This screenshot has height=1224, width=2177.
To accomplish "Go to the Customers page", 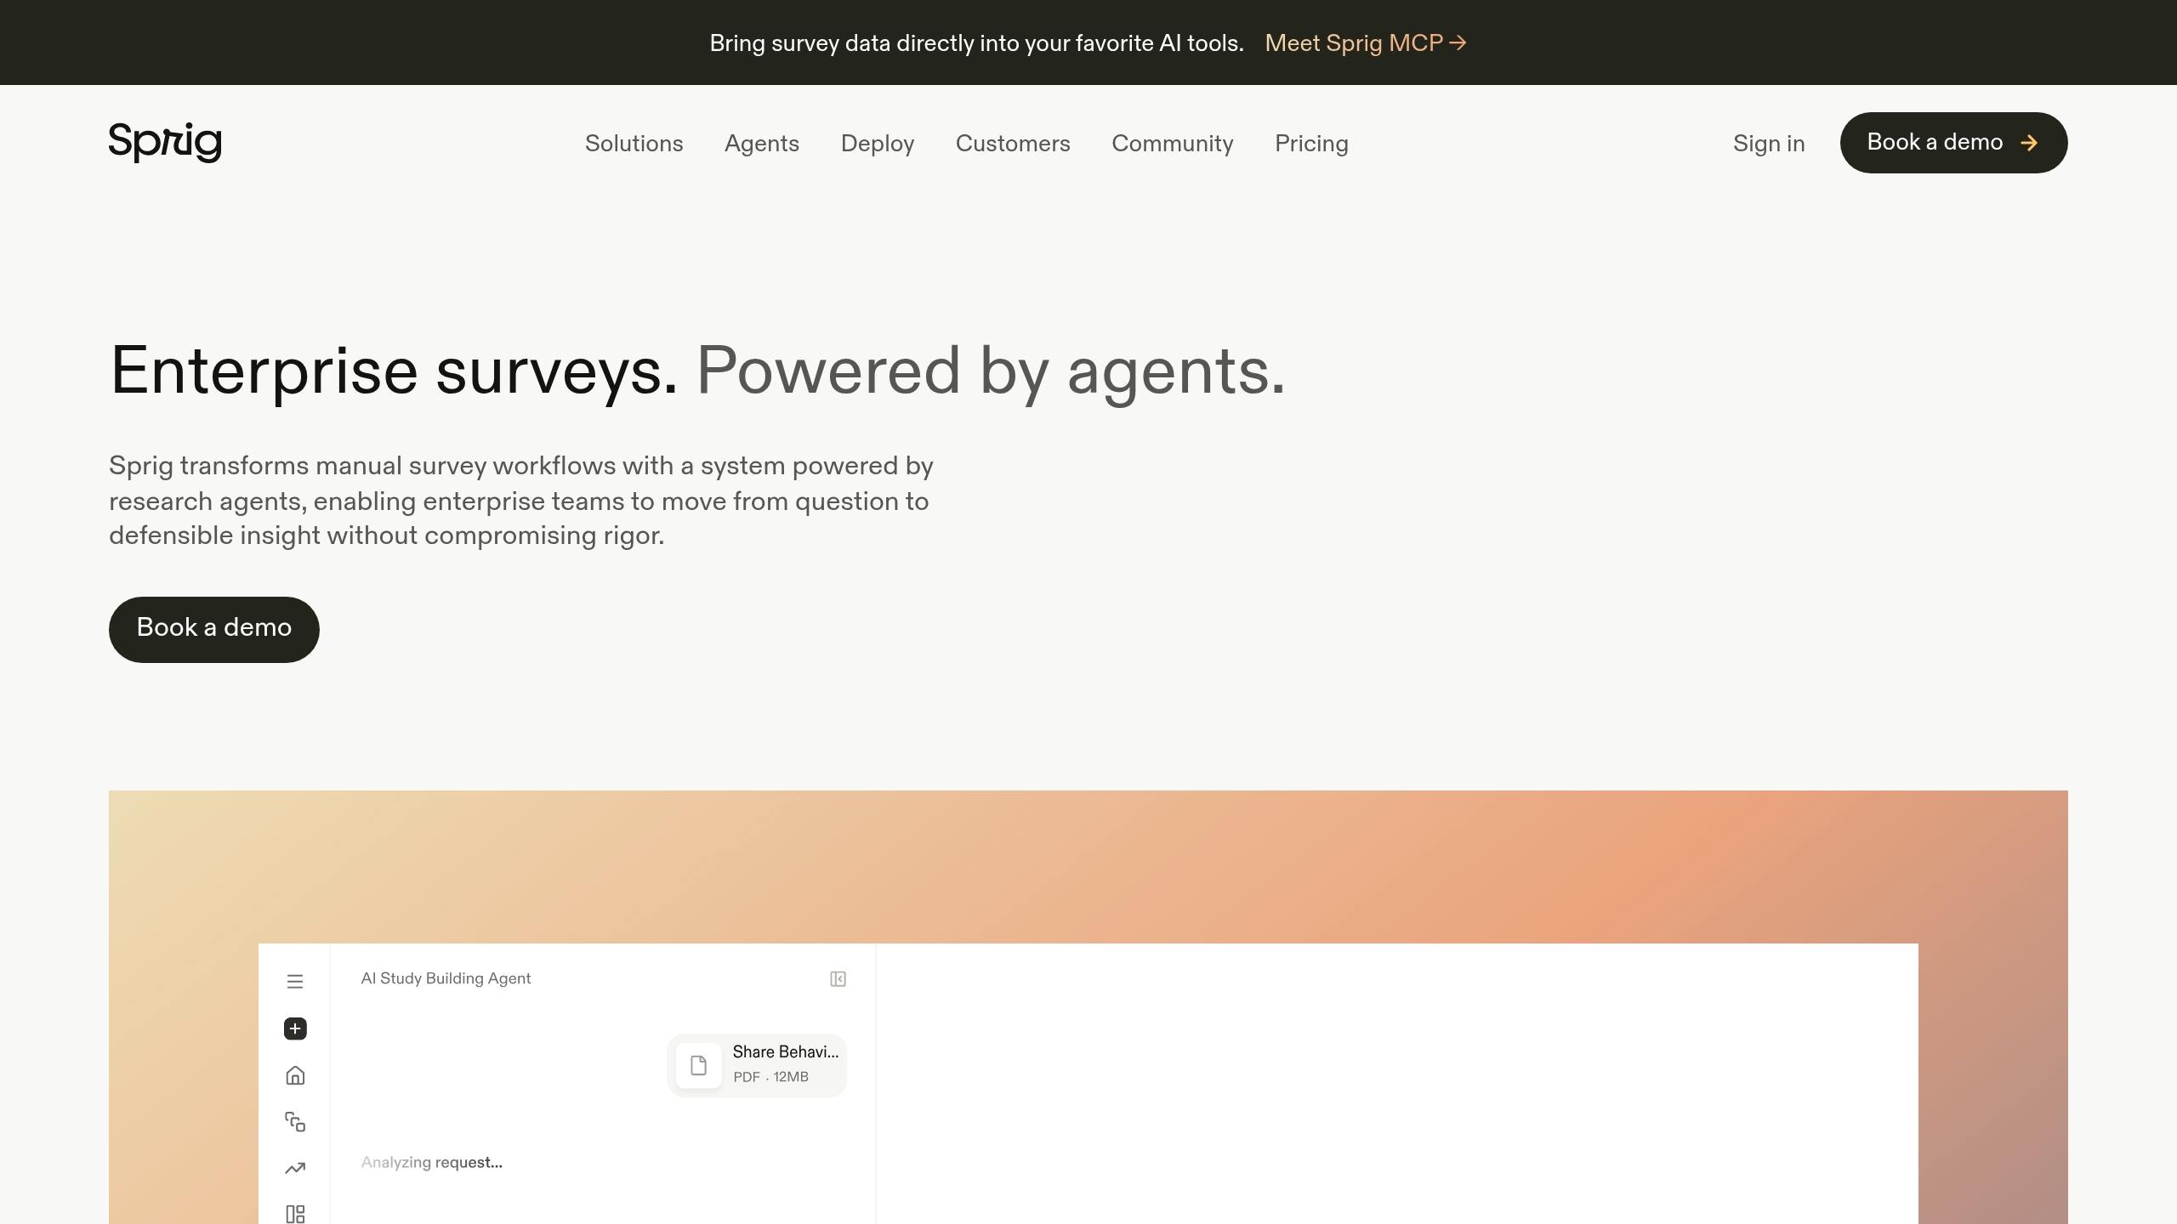I will [x=1013, y=144].
